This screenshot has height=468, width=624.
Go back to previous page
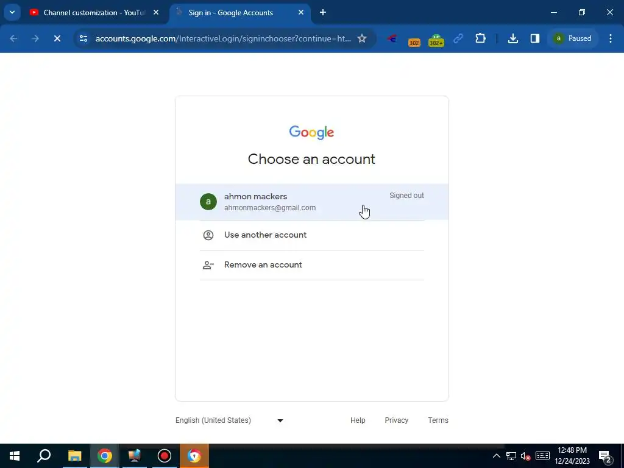point(13,38)
